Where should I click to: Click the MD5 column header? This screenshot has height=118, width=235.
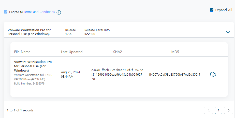(175, 52)
